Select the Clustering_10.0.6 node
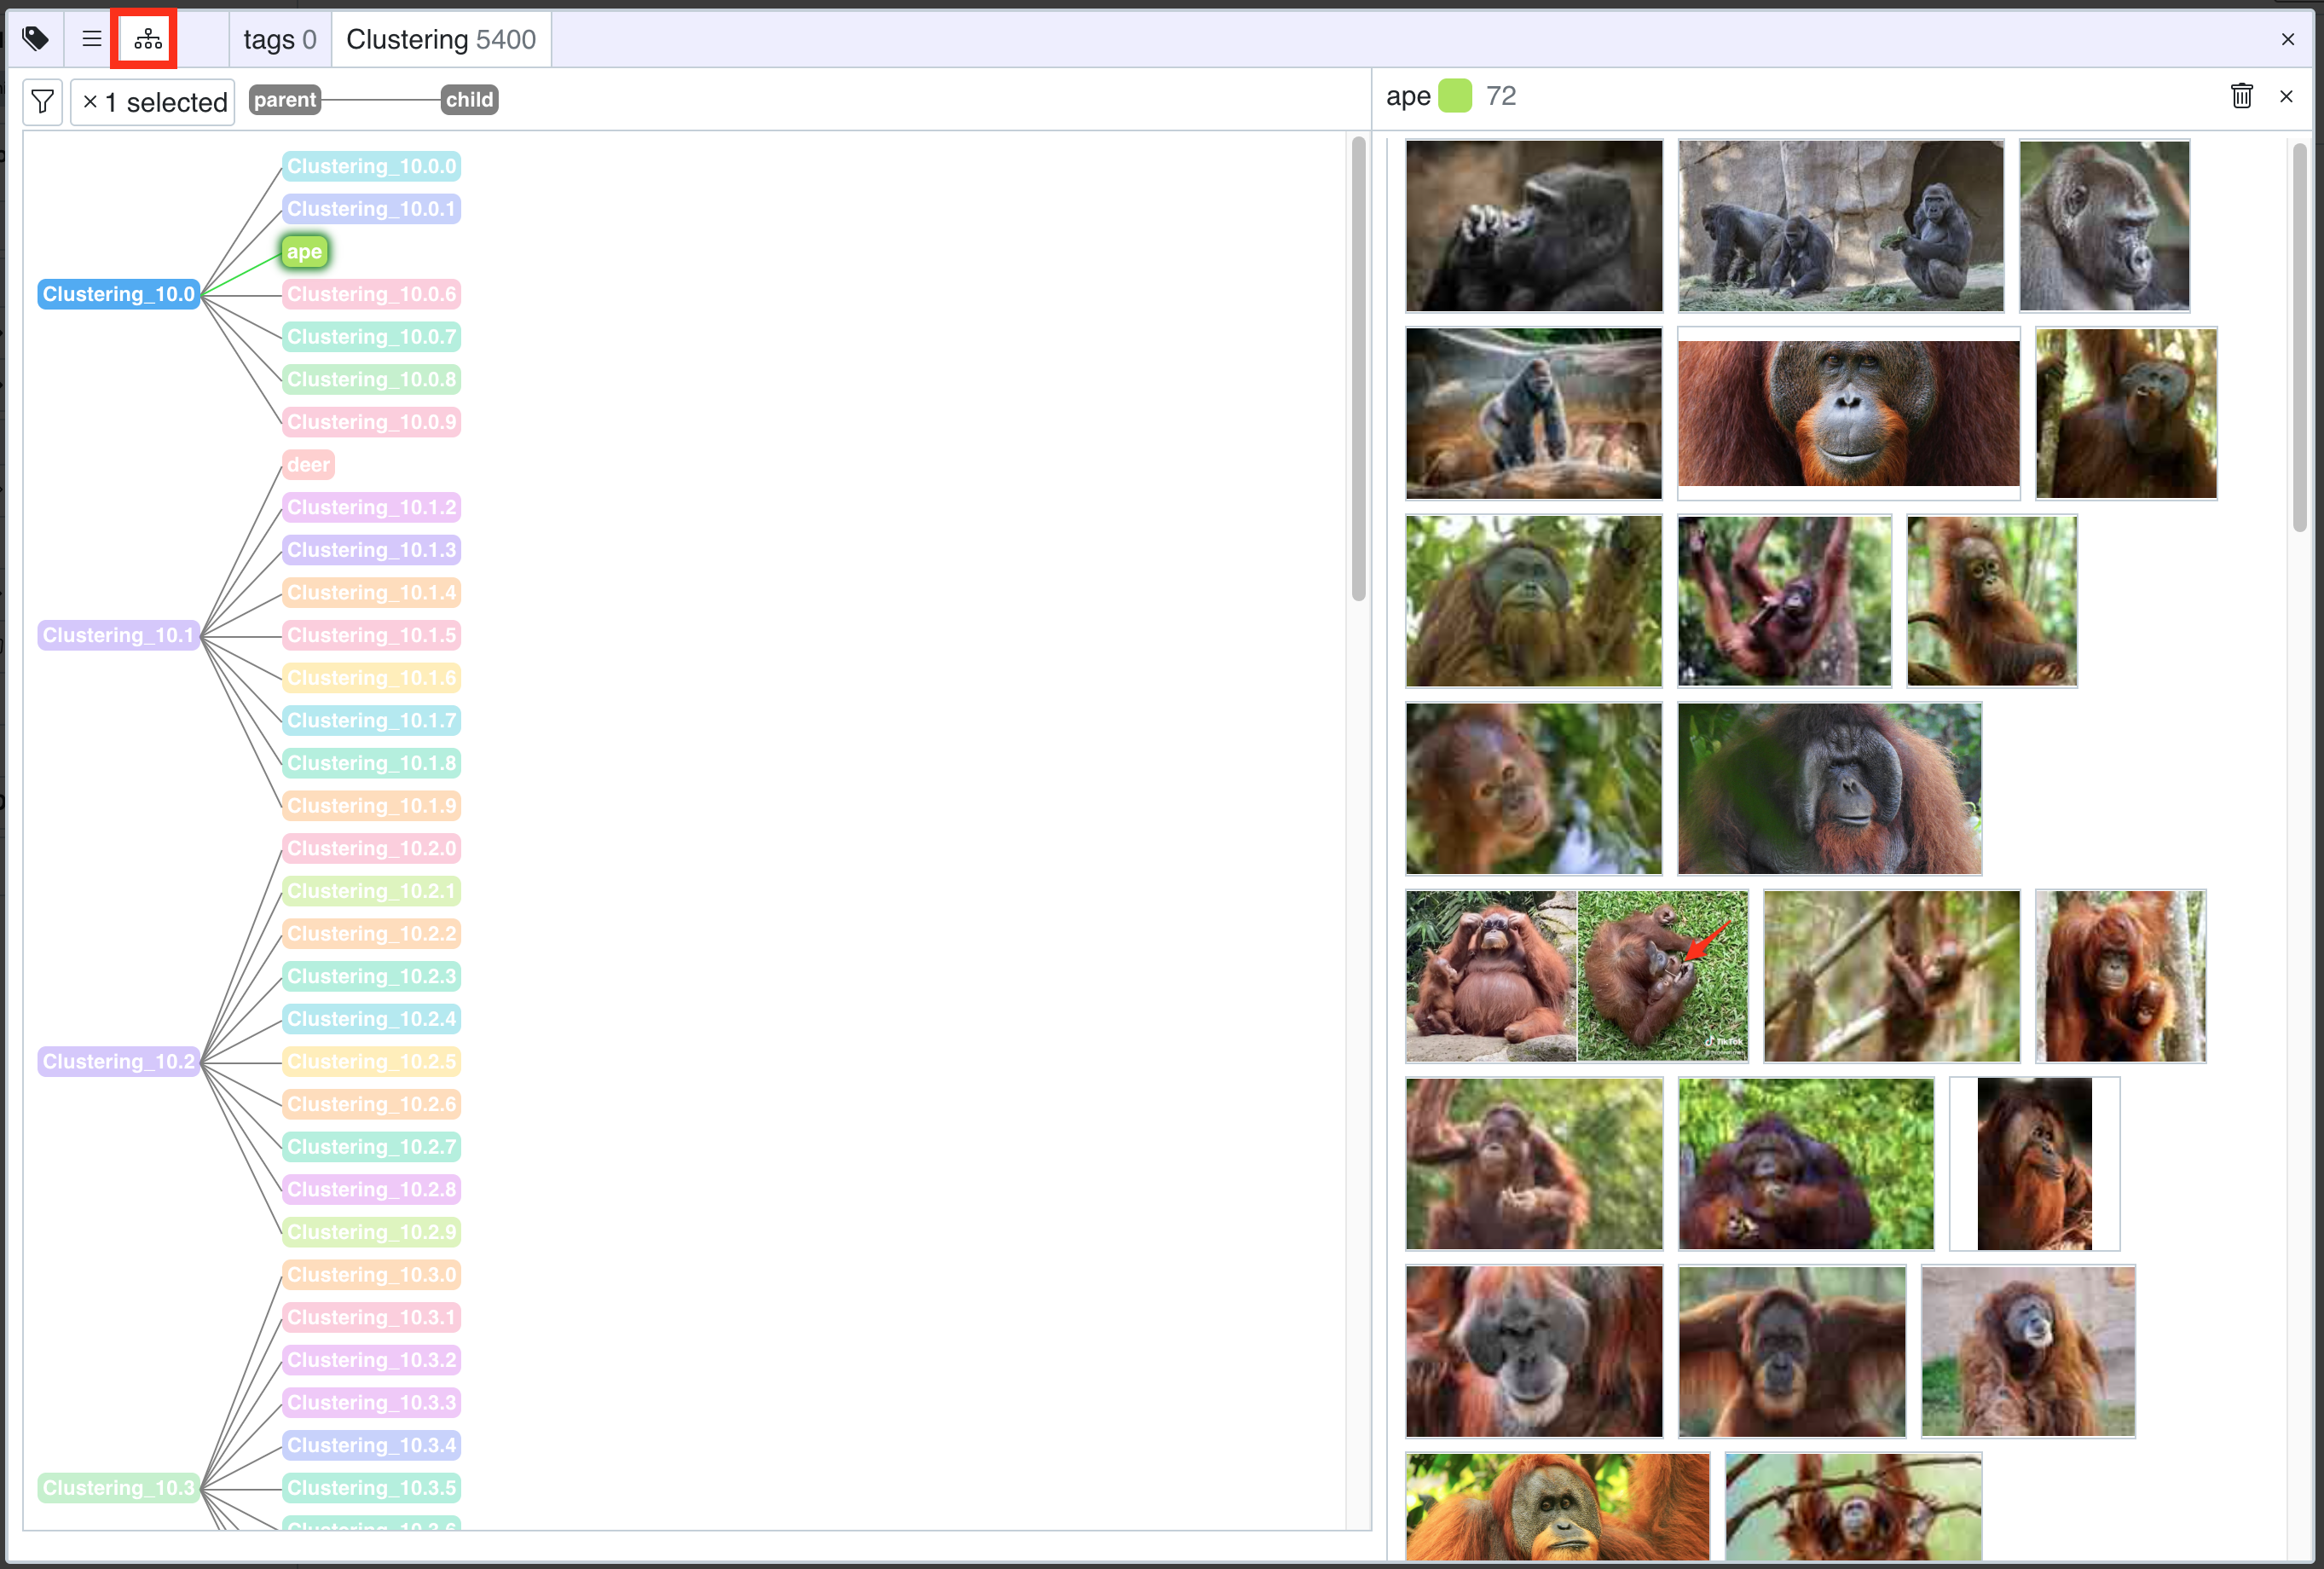This screenshot has height=1569, width=2324. [x=371, y=294]
